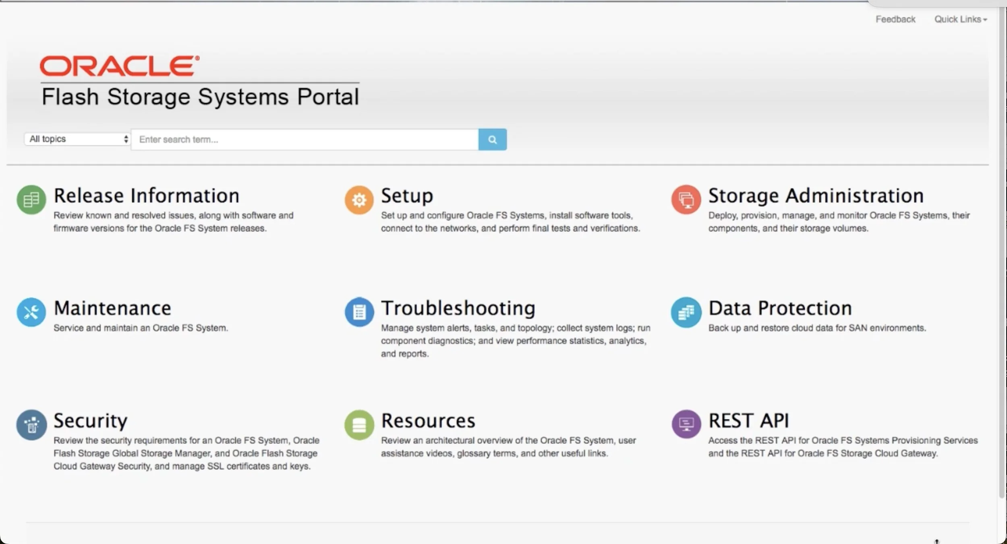The image size is (1007, 544).
Task: Click the dark blue Security icon
Action: coord(31,424)
